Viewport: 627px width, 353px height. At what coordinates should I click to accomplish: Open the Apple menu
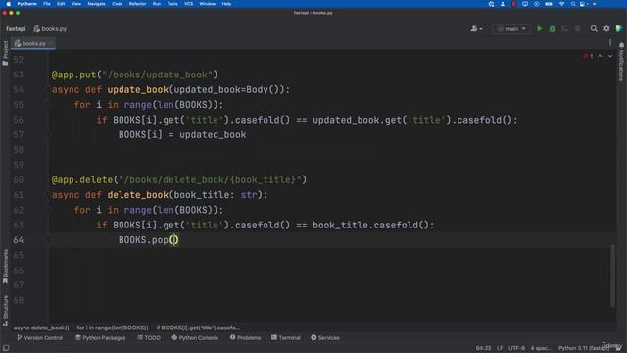click(x=8, y=4)
